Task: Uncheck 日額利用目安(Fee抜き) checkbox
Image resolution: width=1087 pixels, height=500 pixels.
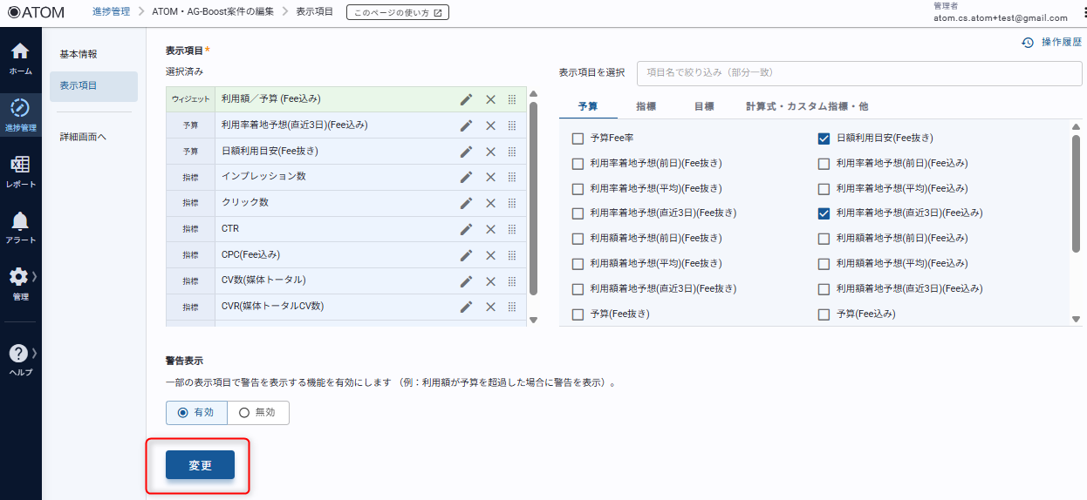Action: pos(824,139)
